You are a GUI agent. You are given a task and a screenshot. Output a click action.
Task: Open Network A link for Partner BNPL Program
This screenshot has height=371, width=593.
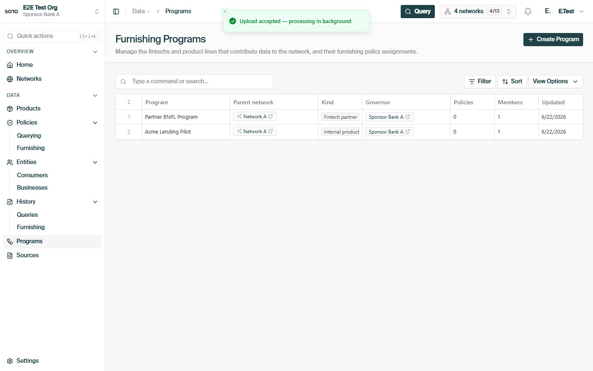pyautogui.click(x=255, y=117)
